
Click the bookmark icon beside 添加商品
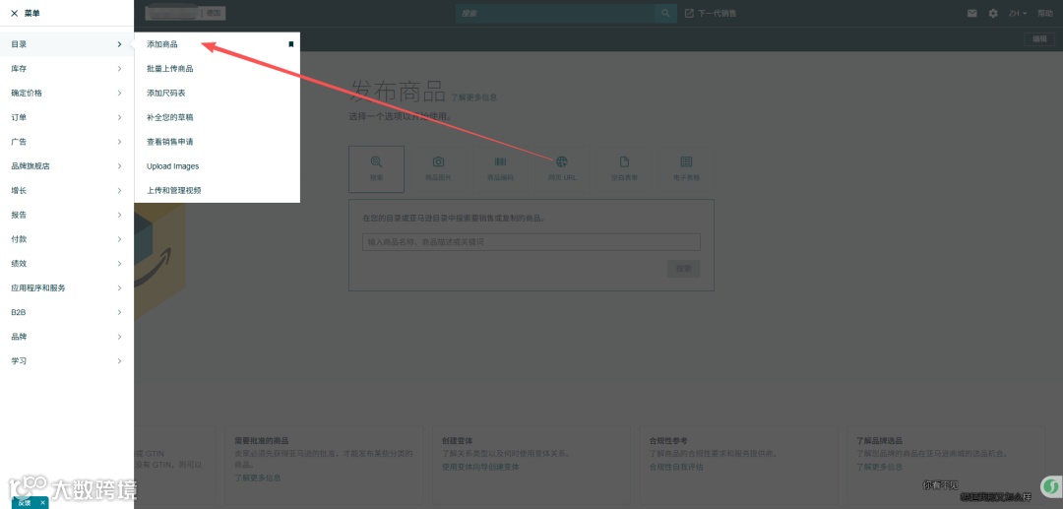coord(290,44)
